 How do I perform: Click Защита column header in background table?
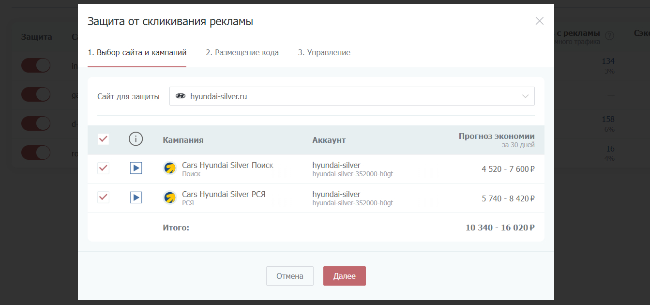[36, 37]
